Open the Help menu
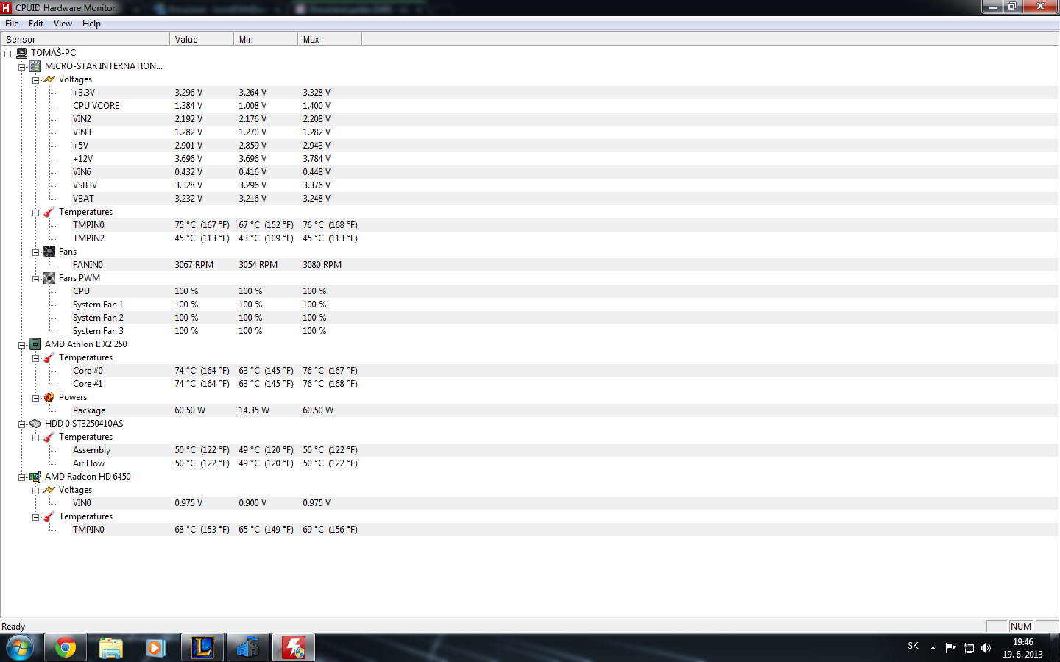This screenshot has height=662, width=1060. tap(91, 24)
